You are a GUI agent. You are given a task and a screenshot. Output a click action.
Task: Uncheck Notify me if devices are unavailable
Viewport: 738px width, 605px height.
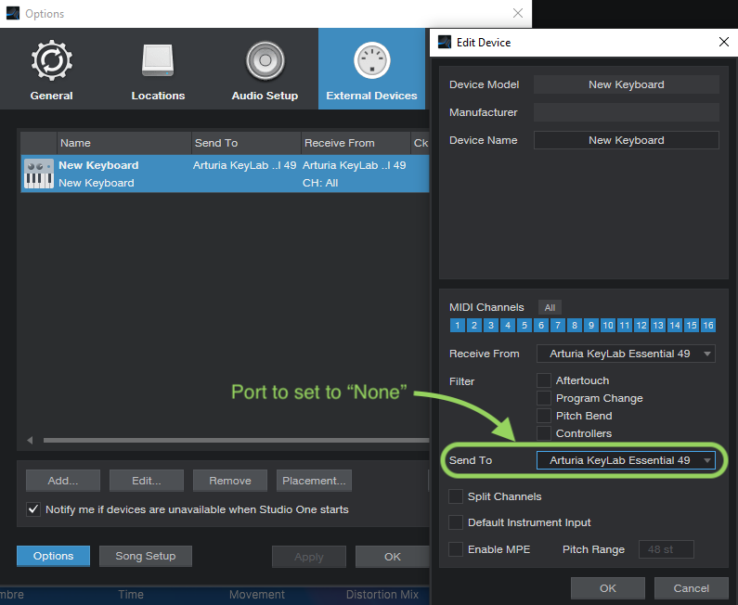point(33,509)
